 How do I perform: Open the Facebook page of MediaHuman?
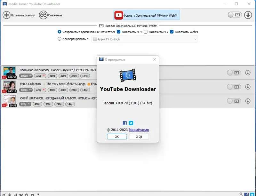coord(125,123)
